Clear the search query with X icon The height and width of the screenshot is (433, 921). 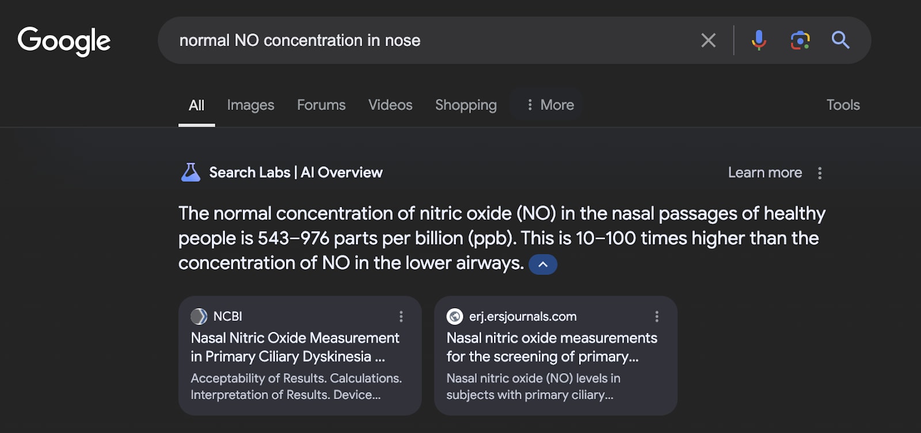[x=709, y=40]
